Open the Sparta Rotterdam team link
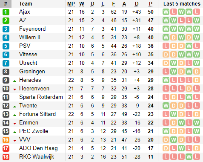The height and width of the screenshot is (162, 203). click(x=41, y=97)
